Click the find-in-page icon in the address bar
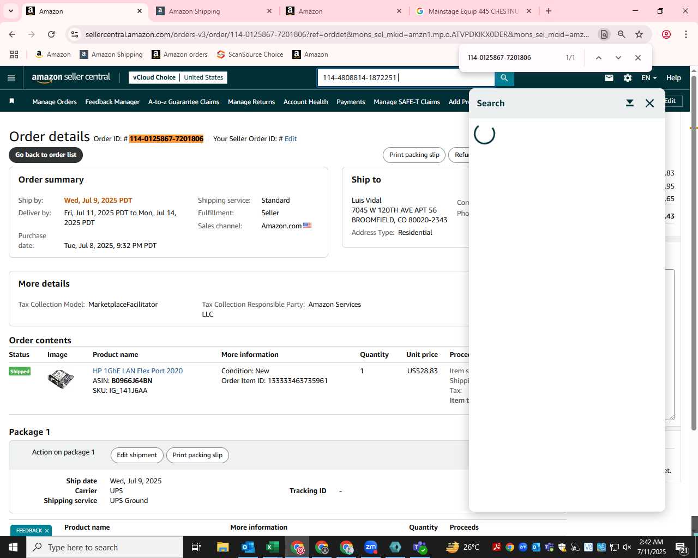 pyautogui.click(x=604, y=34)
